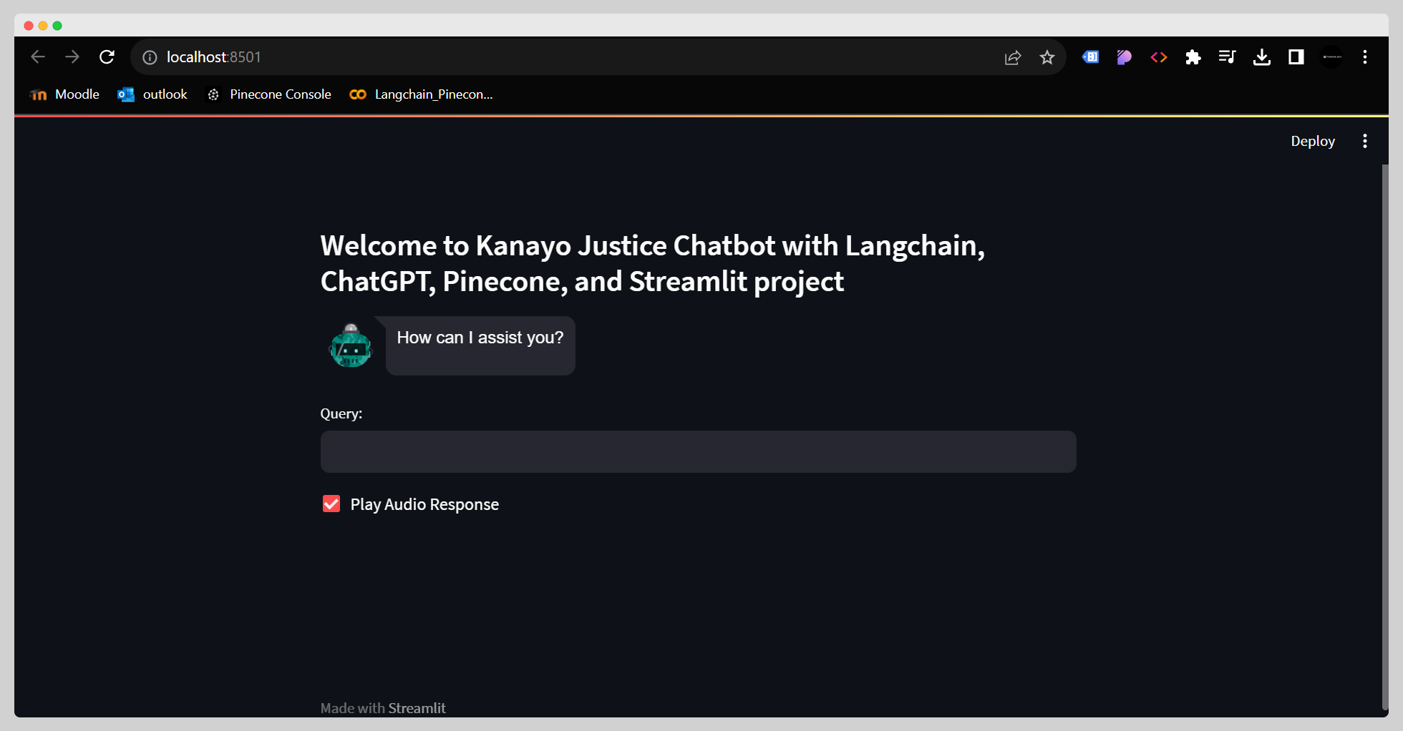Click inside the Query input field
Viewport: 1403px width, 731px height.
click(x=698, y=451)
